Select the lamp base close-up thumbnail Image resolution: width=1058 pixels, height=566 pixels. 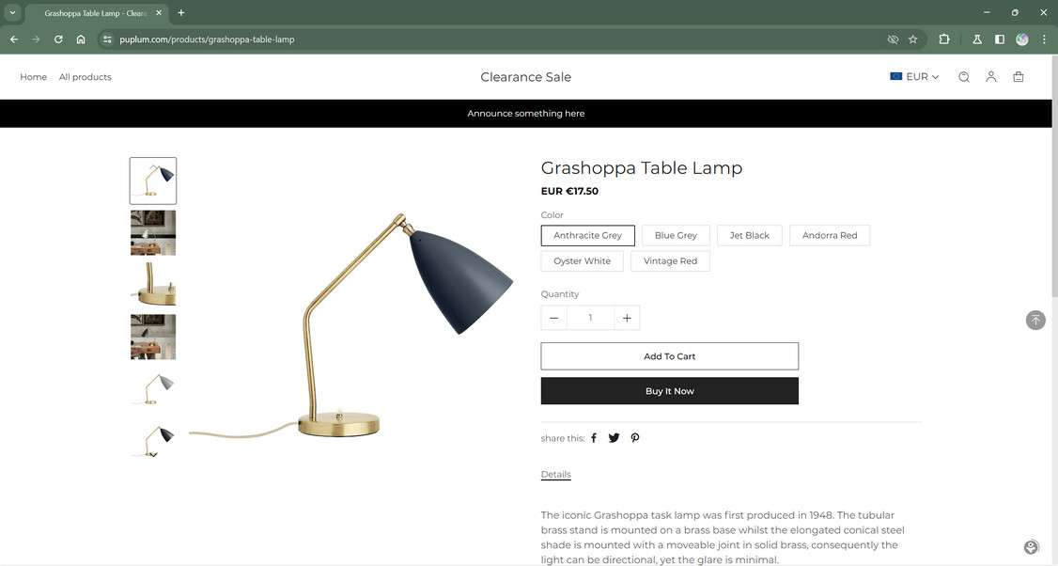153,284
